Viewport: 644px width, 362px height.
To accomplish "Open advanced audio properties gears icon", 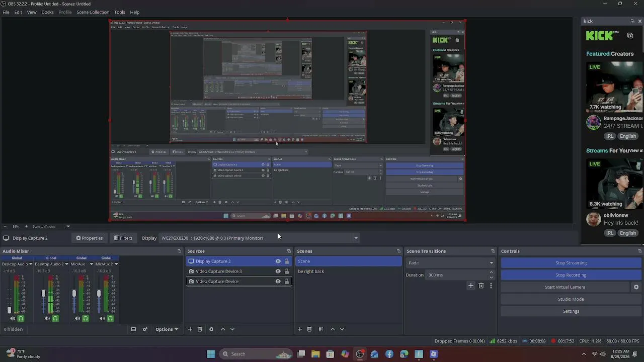I will (145, 329).
